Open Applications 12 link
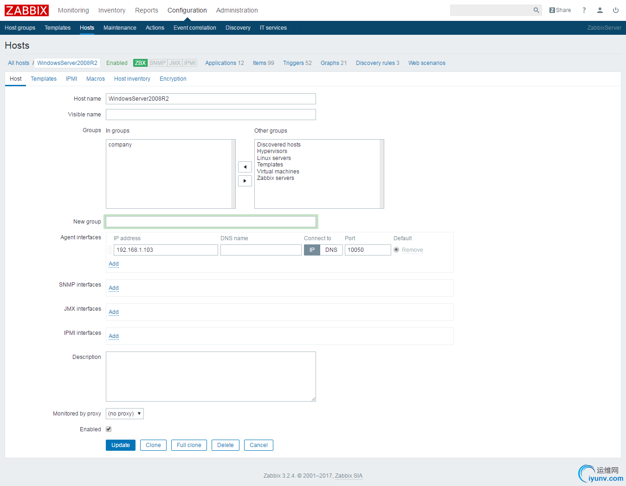 click(225, 63)
